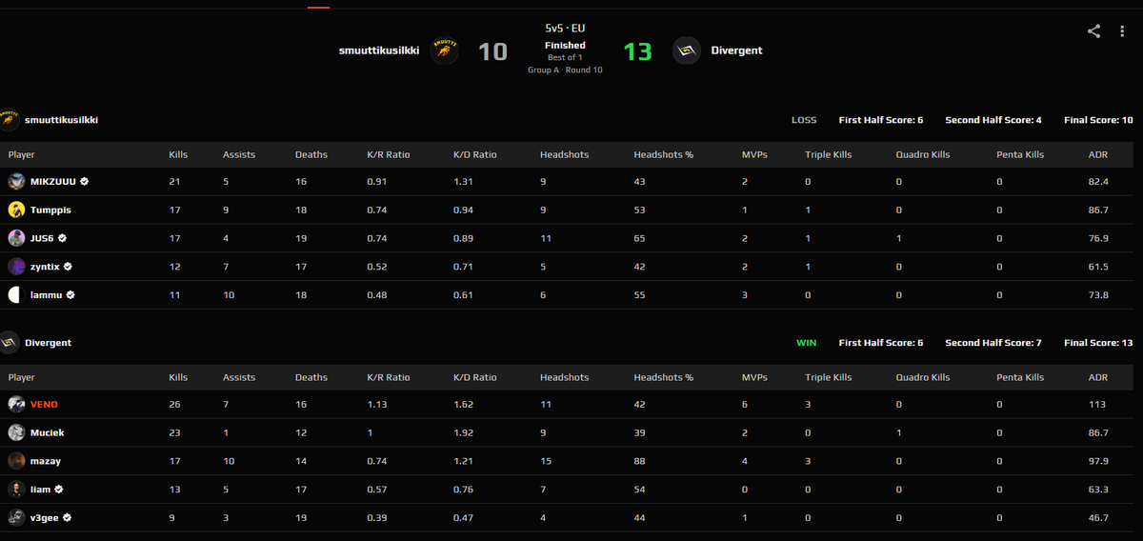1143x541 pixels.
Task: Click Divergent name above second scoreboard
Action: click(x=48, y=343)
